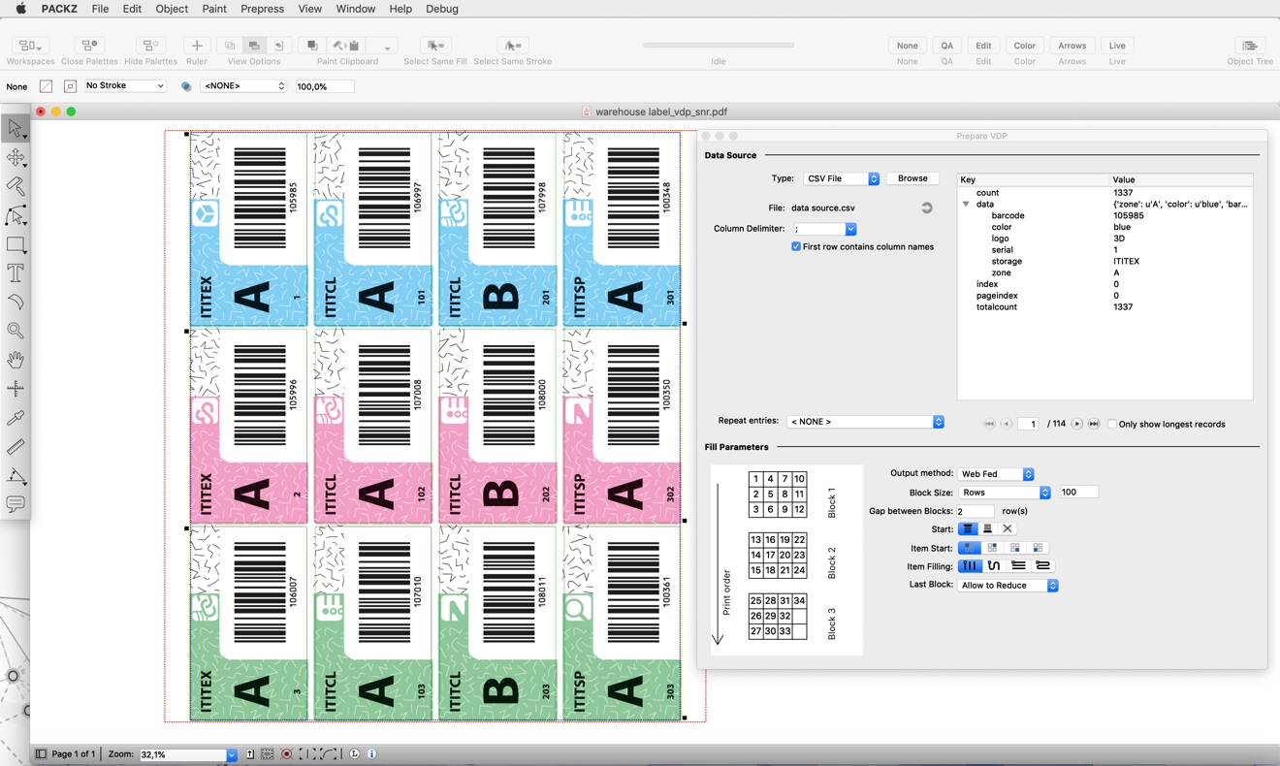Choose the second Item Start corner option

(992, 548)
